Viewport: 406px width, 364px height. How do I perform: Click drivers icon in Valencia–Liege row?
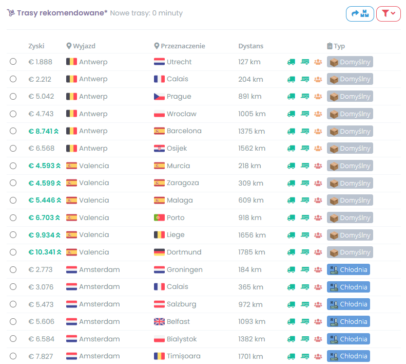(x=318, y=235)
